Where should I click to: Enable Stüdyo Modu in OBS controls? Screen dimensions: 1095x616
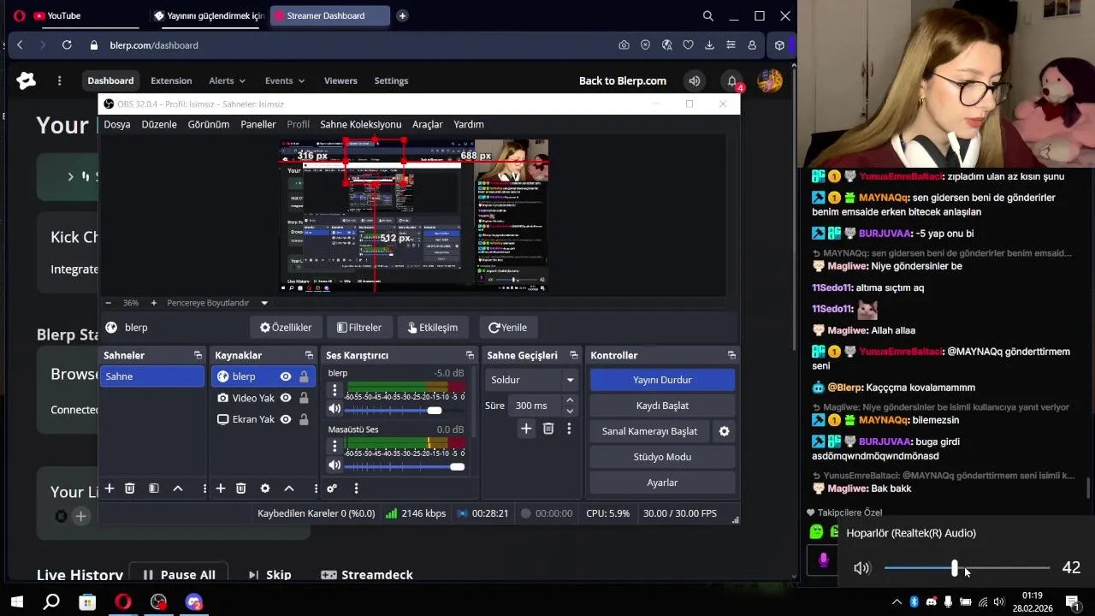662,457
